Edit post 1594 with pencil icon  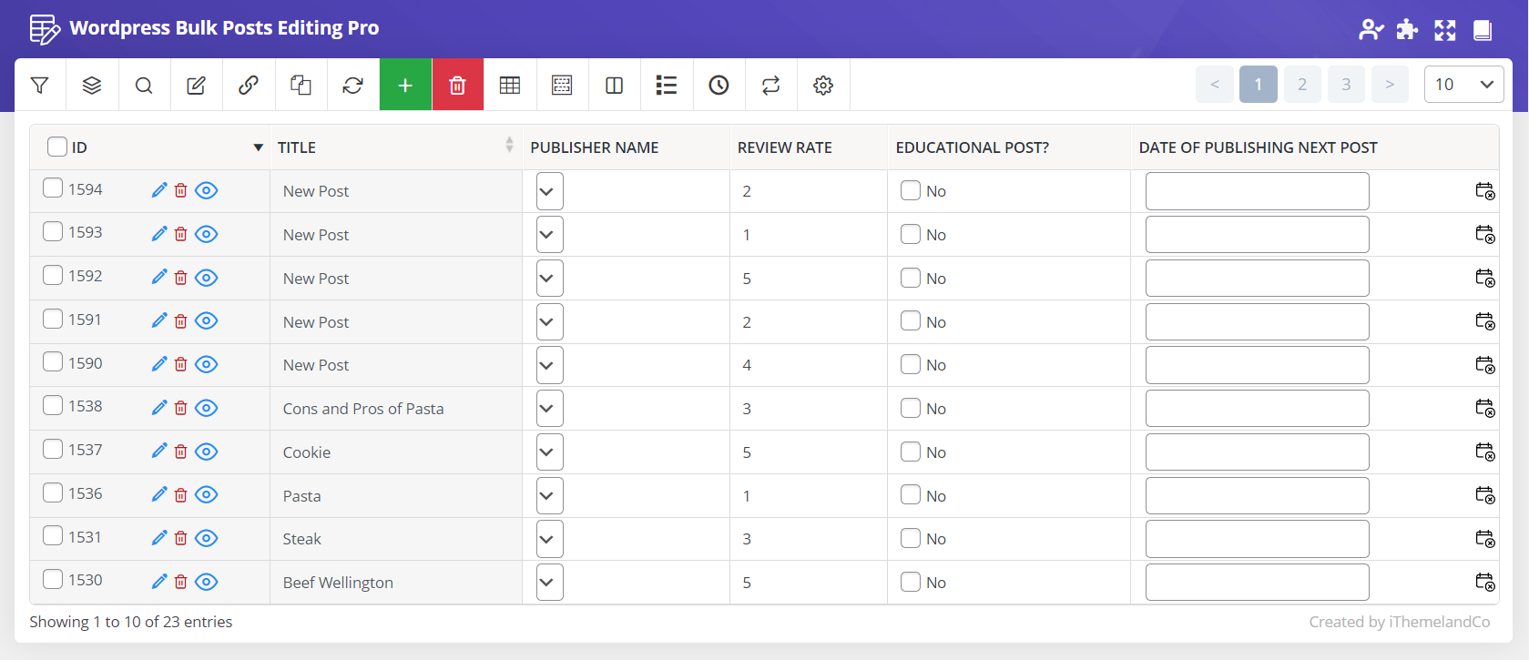click(x=159, y=189)
